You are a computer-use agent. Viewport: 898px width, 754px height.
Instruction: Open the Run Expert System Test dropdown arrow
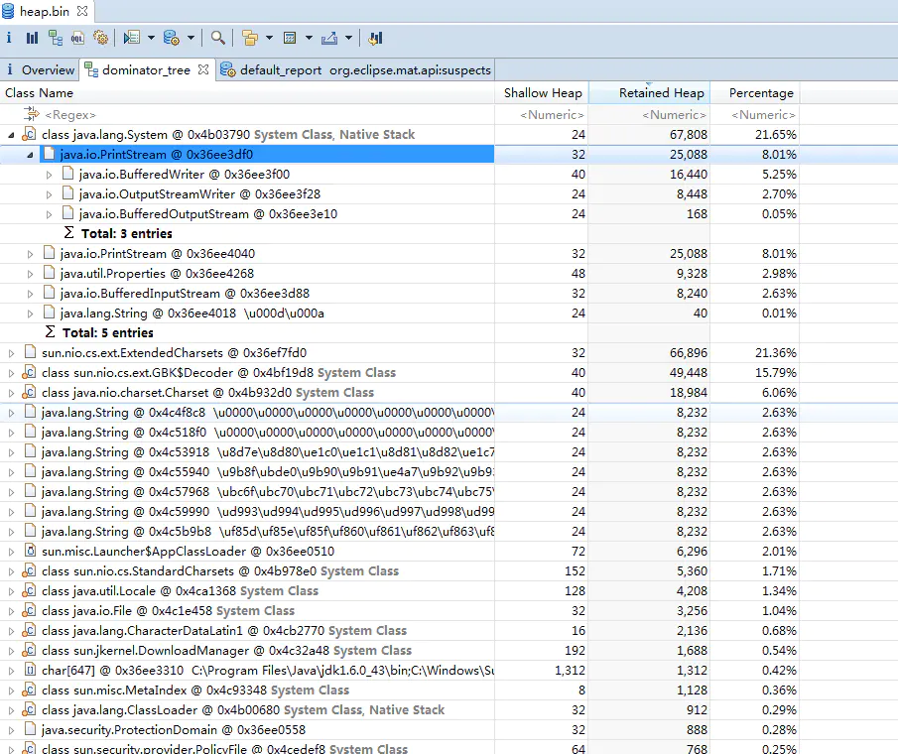149,38
